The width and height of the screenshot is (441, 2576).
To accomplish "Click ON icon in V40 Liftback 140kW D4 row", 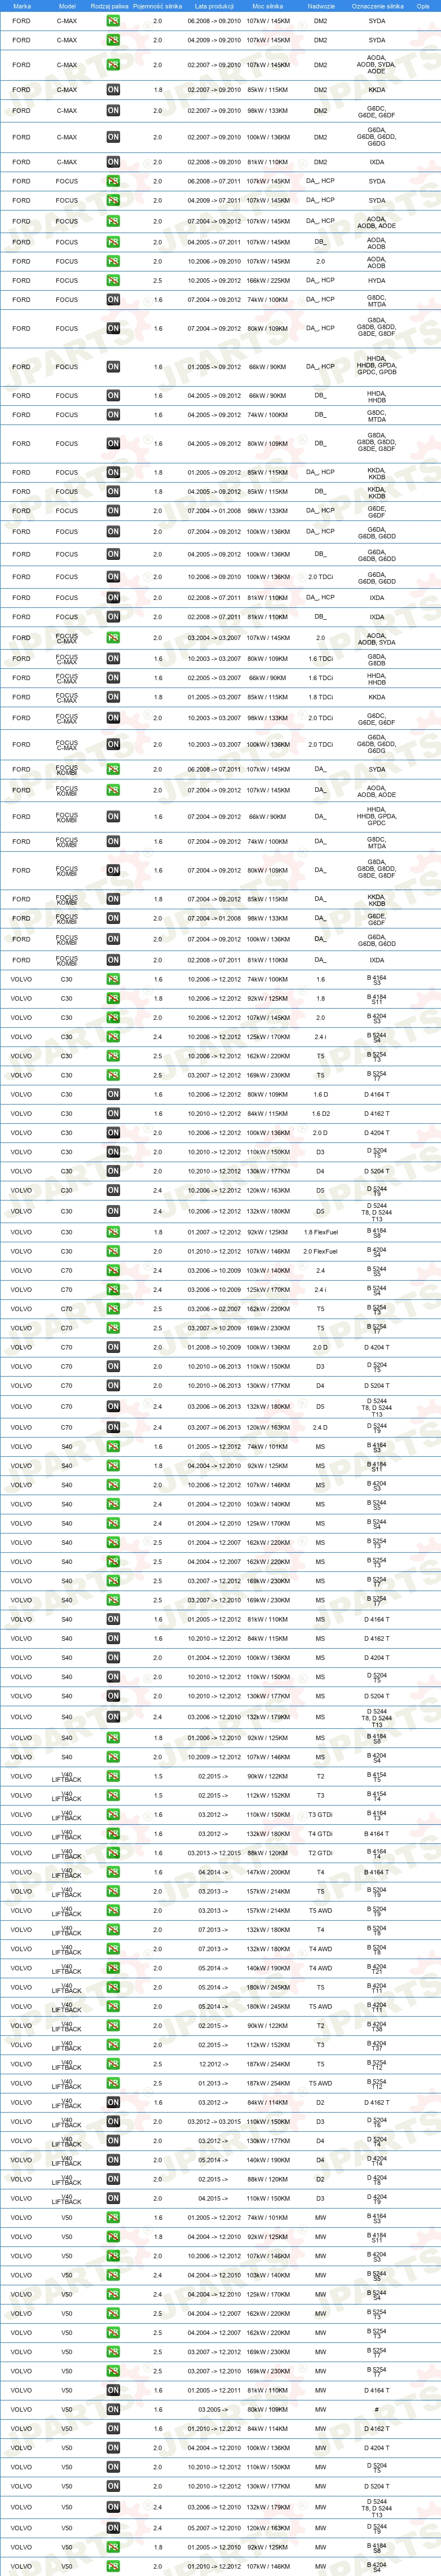I will [x=113, y=2160].
